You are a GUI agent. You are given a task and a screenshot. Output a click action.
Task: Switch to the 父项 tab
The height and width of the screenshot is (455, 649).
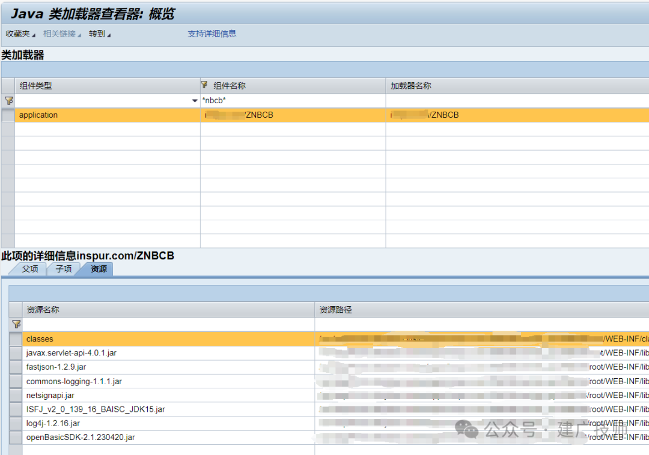[30, 269]
